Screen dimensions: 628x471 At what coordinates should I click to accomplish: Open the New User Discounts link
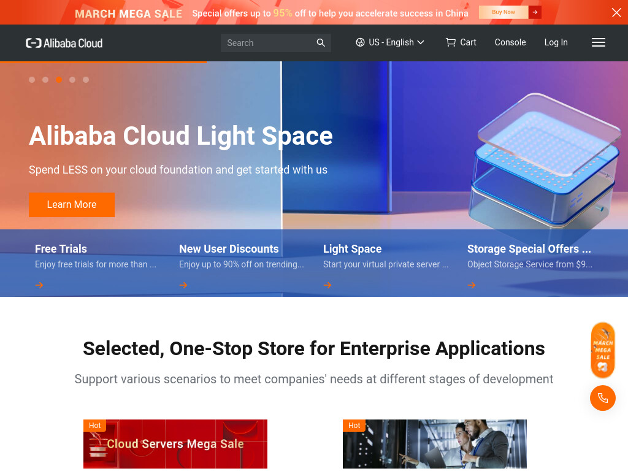pyautogui.click(x=229, y=249)
